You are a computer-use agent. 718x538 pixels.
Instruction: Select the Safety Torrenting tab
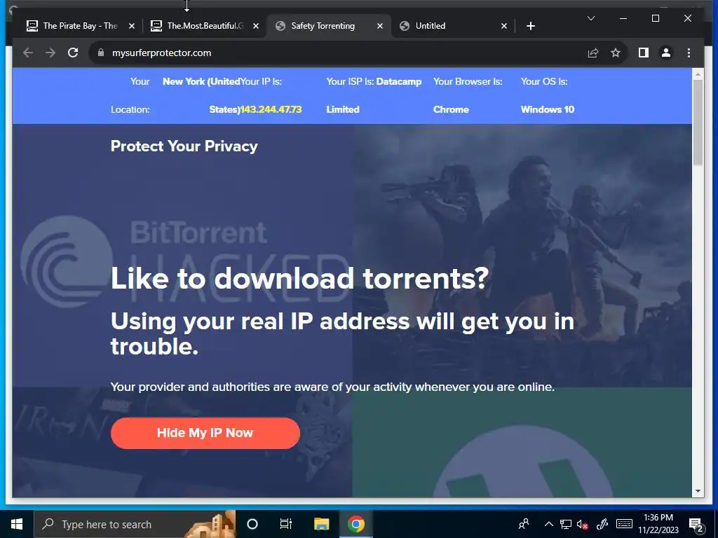[x=328, y=26]
